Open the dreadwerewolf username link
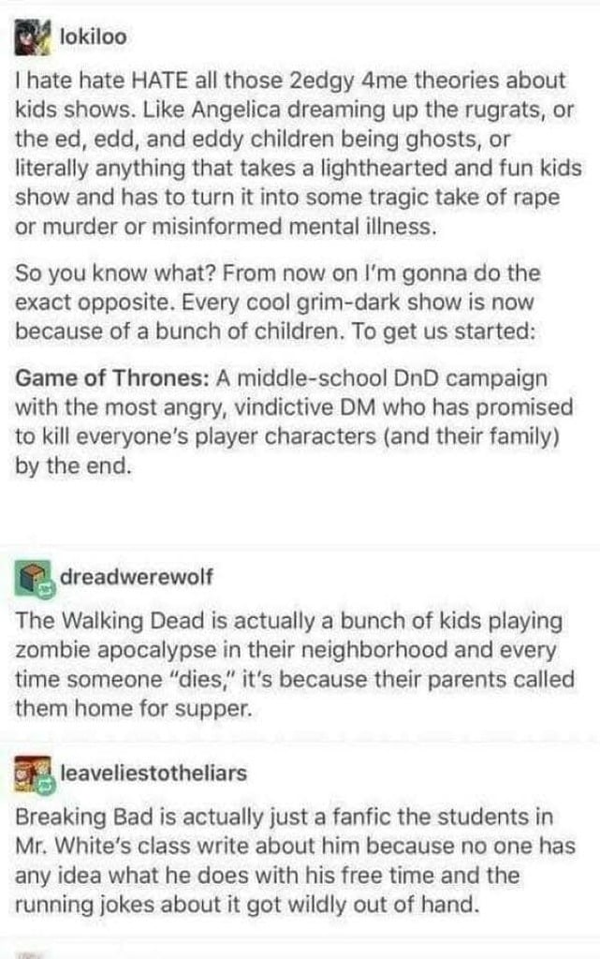The width and height of the screenshot is (600, 959). tap(137, 576)
